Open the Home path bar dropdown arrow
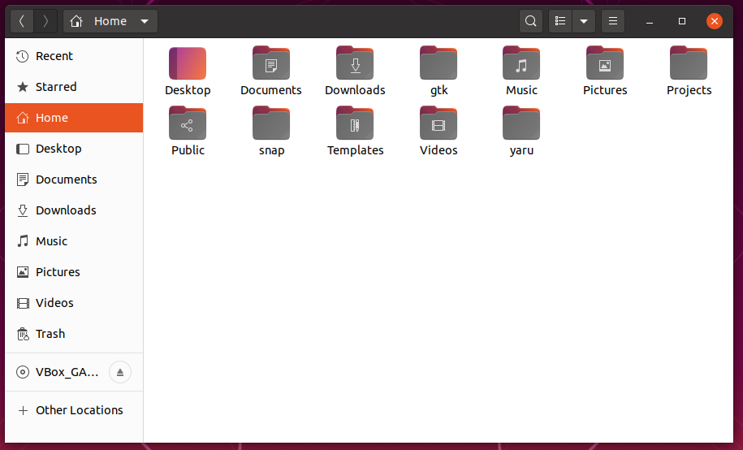The height and width of the screenshot is (450, 743). click(145, 21)
